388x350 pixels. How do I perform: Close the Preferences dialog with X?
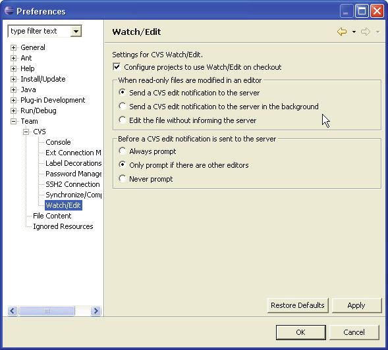tap(377, 11)
